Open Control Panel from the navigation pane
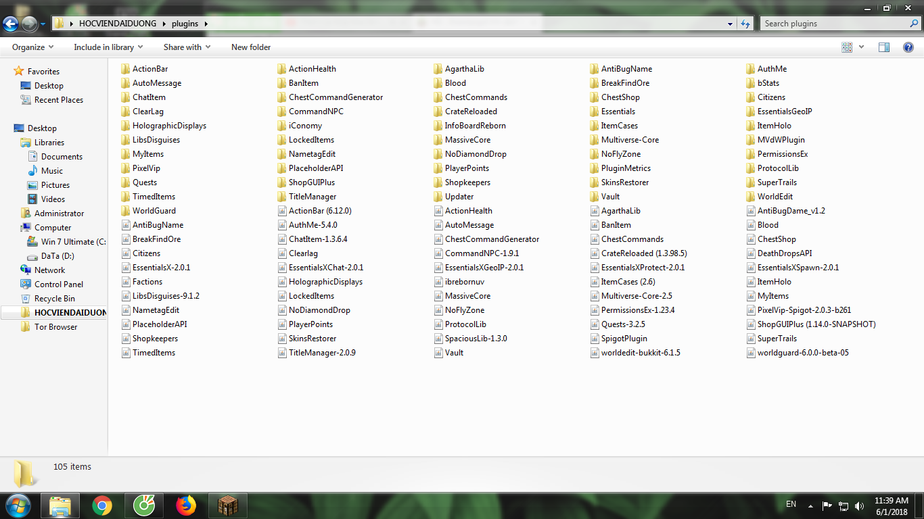This screenshot has height=519, width=924. [59, 285]
